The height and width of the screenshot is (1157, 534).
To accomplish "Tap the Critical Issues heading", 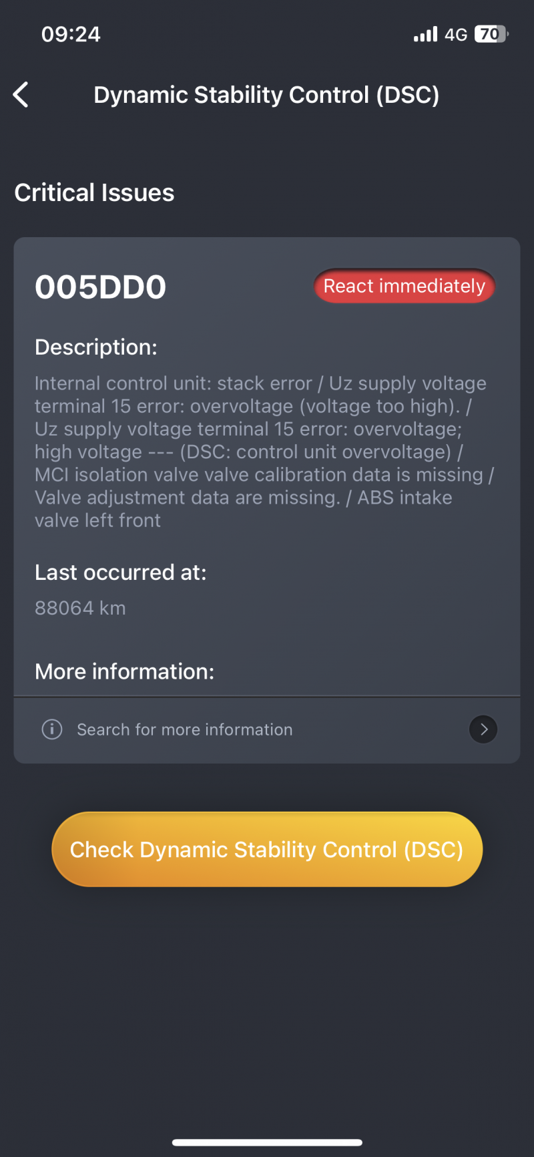I will point(94,193).
